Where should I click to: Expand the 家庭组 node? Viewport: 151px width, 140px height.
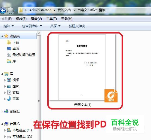coord(2,112)
